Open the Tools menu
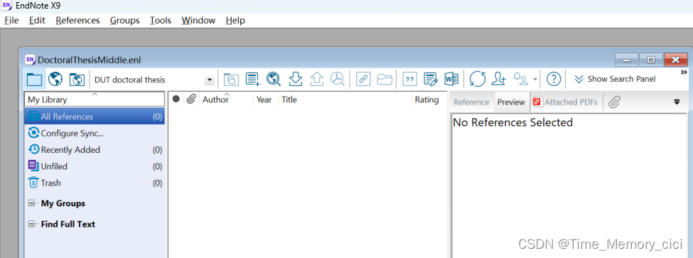The height and width of the screenshot is (258, 693). coord(161,21)
